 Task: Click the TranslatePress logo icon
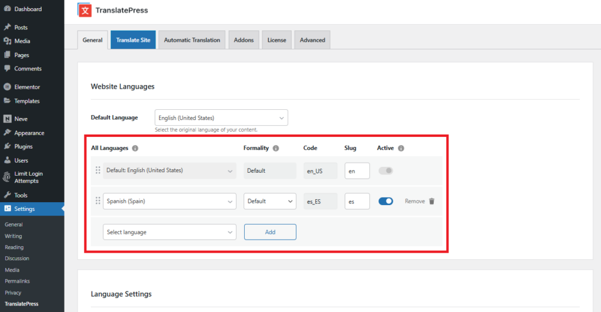[x=85, y=10]
